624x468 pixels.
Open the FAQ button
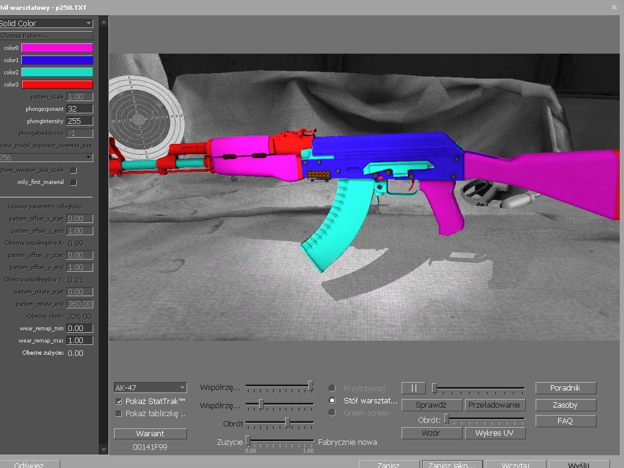pos(565,421)
